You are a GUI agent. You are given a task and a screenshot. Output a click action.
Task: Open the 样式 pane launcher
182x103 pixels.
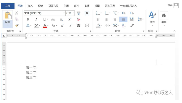tap(156, 31)
